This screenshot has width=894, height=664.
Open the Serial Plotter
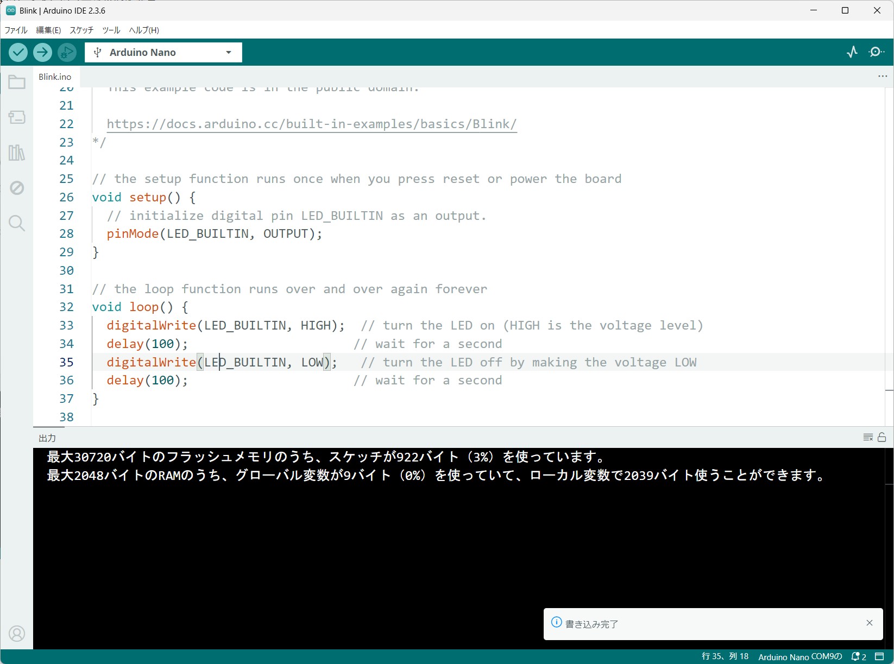(852, 52)
